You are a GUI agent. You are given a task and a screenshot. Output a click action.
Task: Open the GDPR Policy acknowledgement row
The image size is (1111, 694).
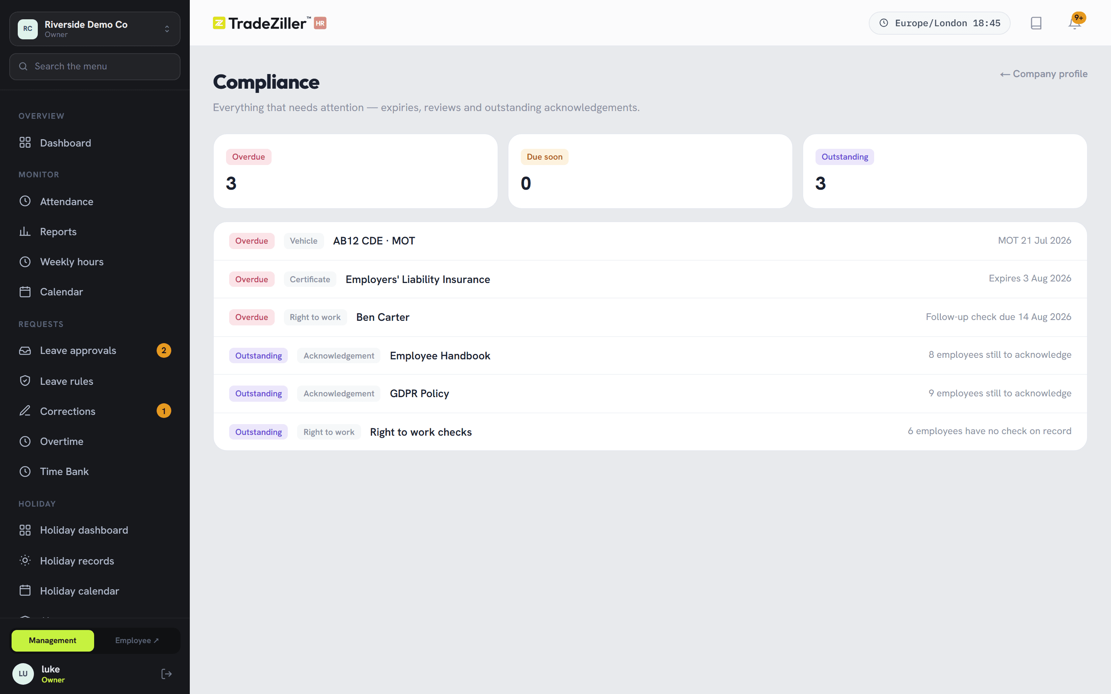(650, 393)
